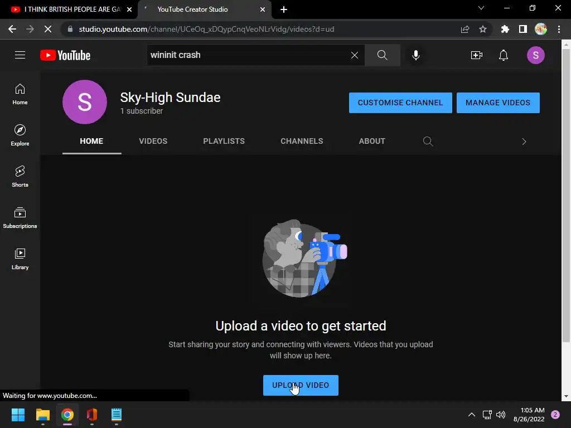Open the tab search dropdown in the title bar
Screen dimensions: 571x428
(x=481, y=8)
